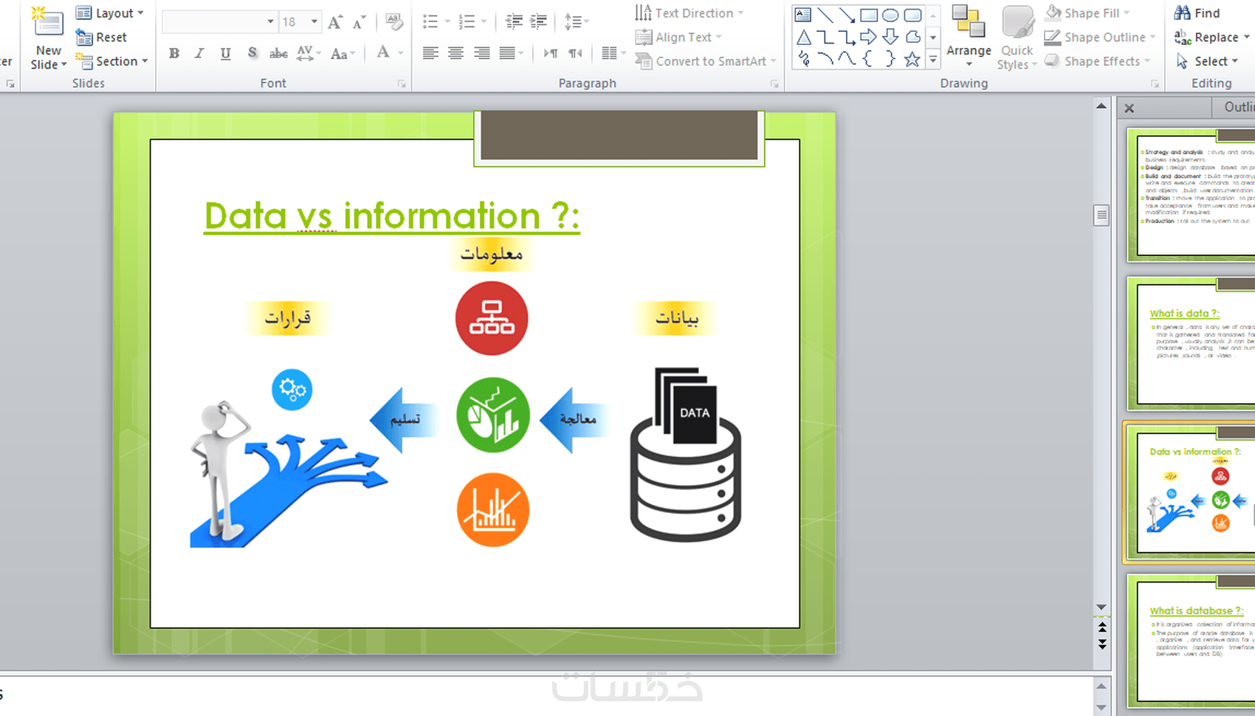Open the Select menu

click(x=1207, y=61)
